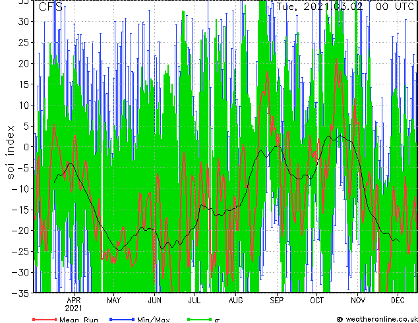This screenshot has width=418, height=323.
Task: Click the NOV month label
Action: [x=358, y=301]
